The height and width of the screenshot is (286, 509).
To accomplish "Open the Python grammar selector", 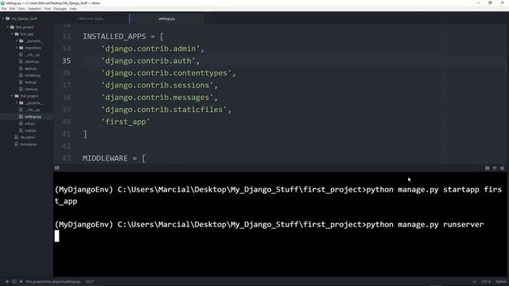I will coord(500,282).
